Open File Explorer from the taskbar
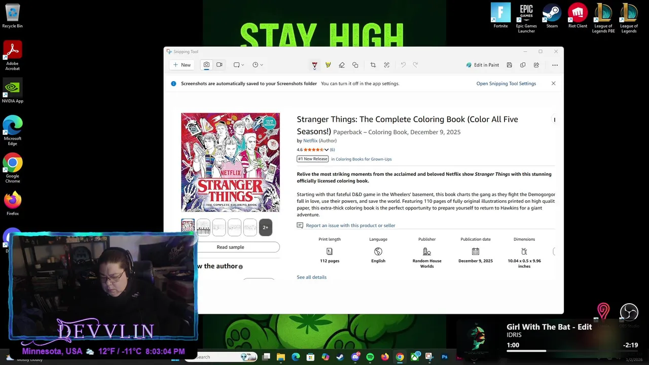Image resolution: width=649 pixels, height=365 pixels. click(x=281, y=357)
